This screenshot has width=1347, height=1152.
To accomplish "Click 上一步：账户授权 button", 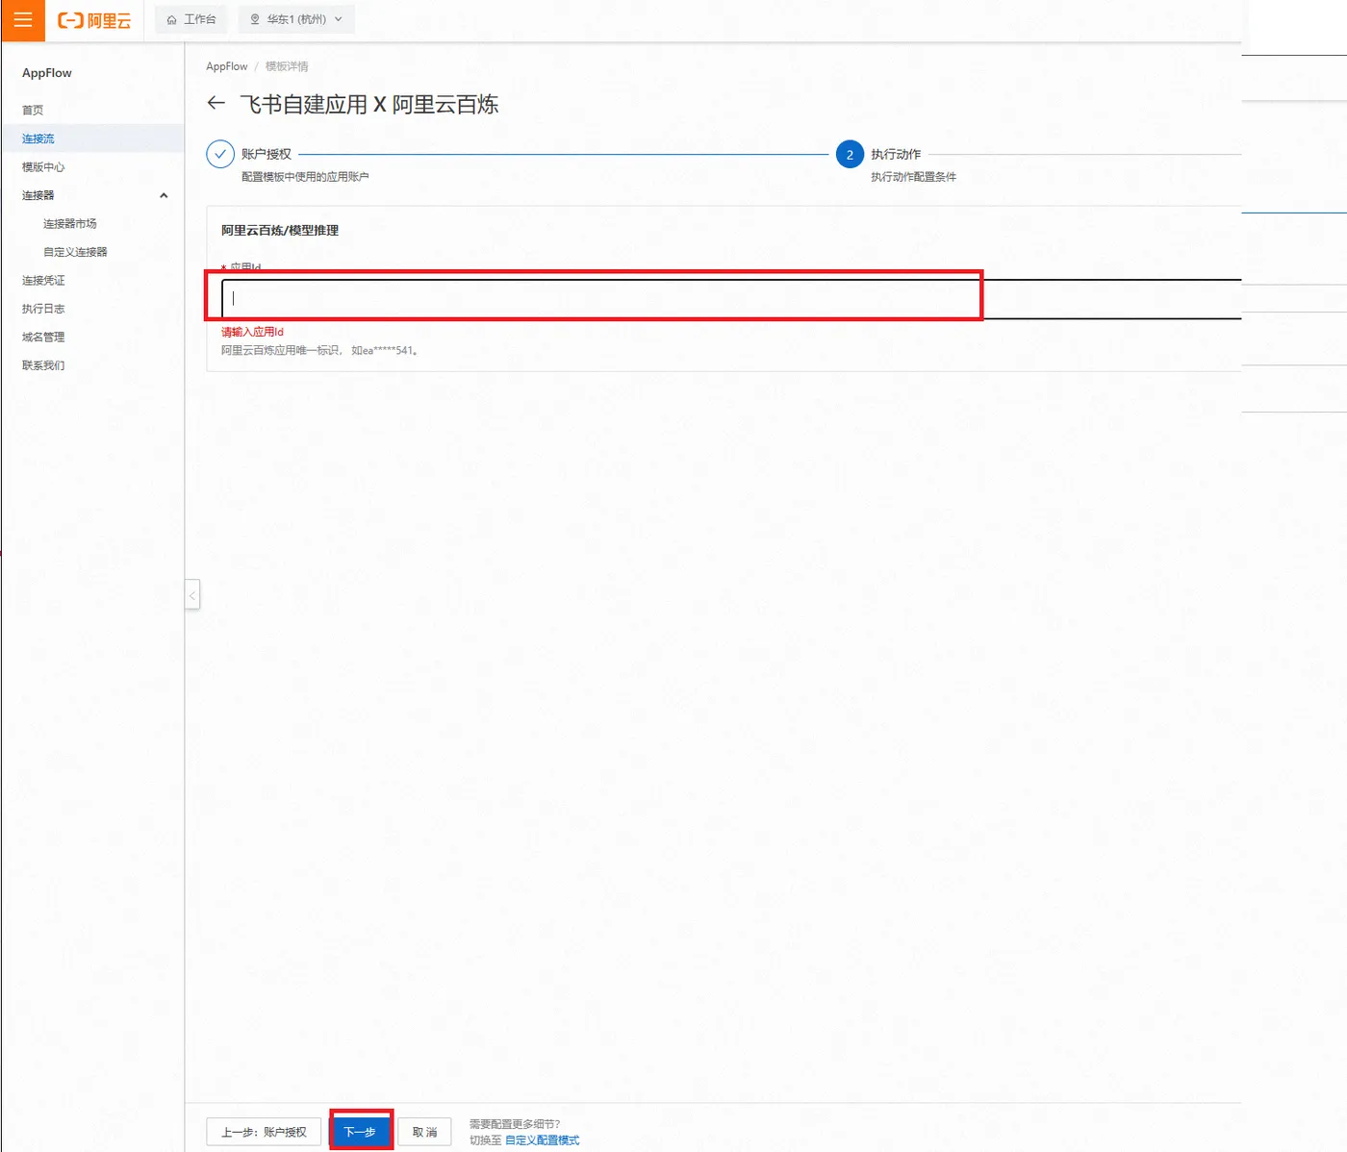I will click(264, 1132).
